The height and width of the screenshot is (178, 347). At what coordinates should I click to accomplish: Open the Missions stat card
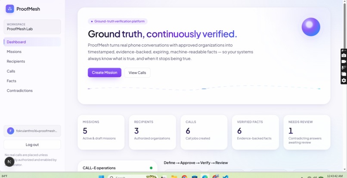101,132
